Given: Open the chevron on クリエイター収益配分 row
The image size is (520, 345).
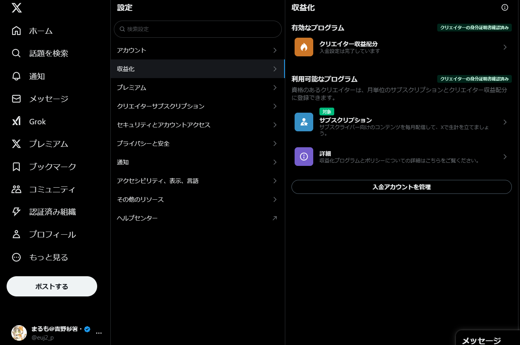Looking at the screenshot, I should pyautogui.click(x=505, y=47).
